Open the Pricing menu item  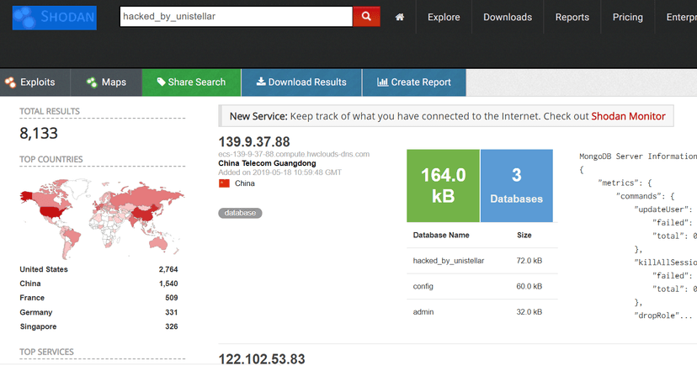click(x=628, y=17)
